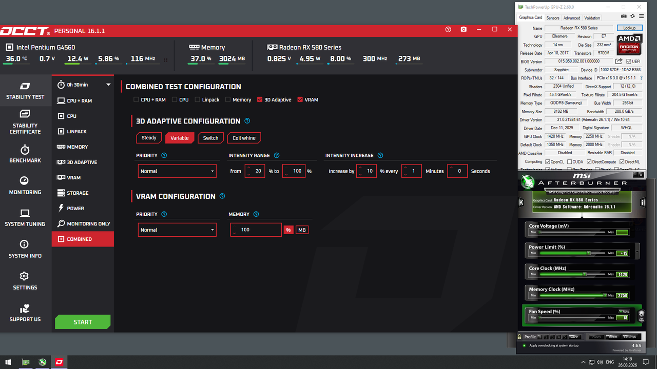This screenshot has width=657, height=369.
Task: Toggle CUDA checkbox in GPU-Z
Action: [570, 161]
